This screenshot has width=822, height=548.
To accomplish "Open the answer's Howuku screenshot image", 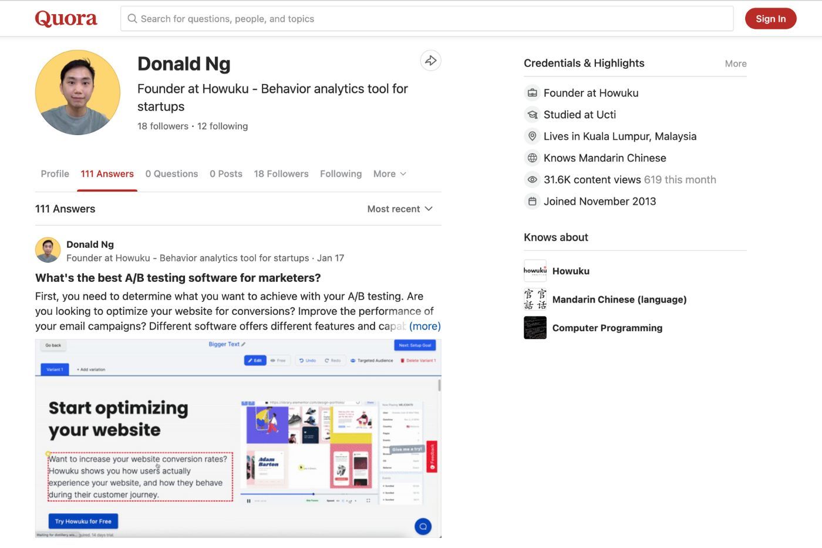I will pos(238,438).
